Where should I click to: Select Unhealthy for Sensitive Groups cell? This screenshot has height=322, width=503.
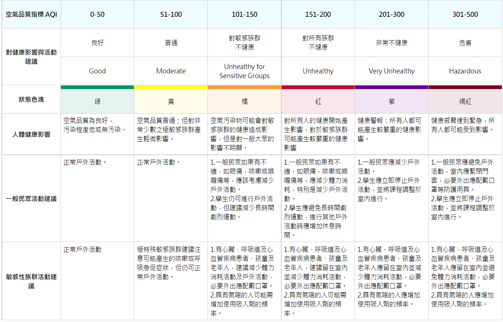pos(244,71)
